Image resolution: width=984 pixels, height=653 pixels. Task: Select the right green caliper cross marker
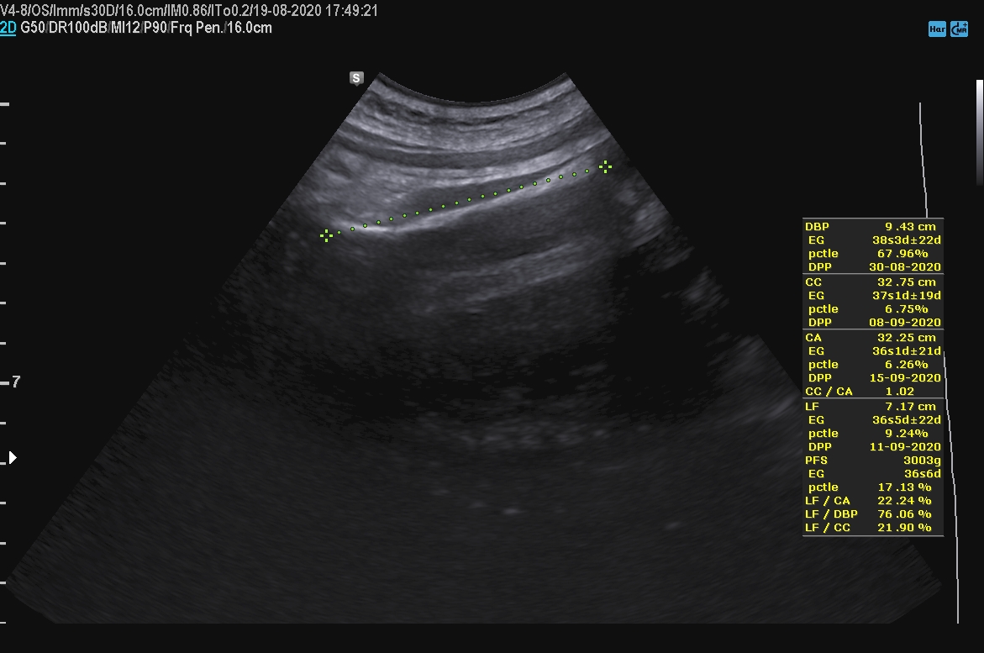click(605, 166)
